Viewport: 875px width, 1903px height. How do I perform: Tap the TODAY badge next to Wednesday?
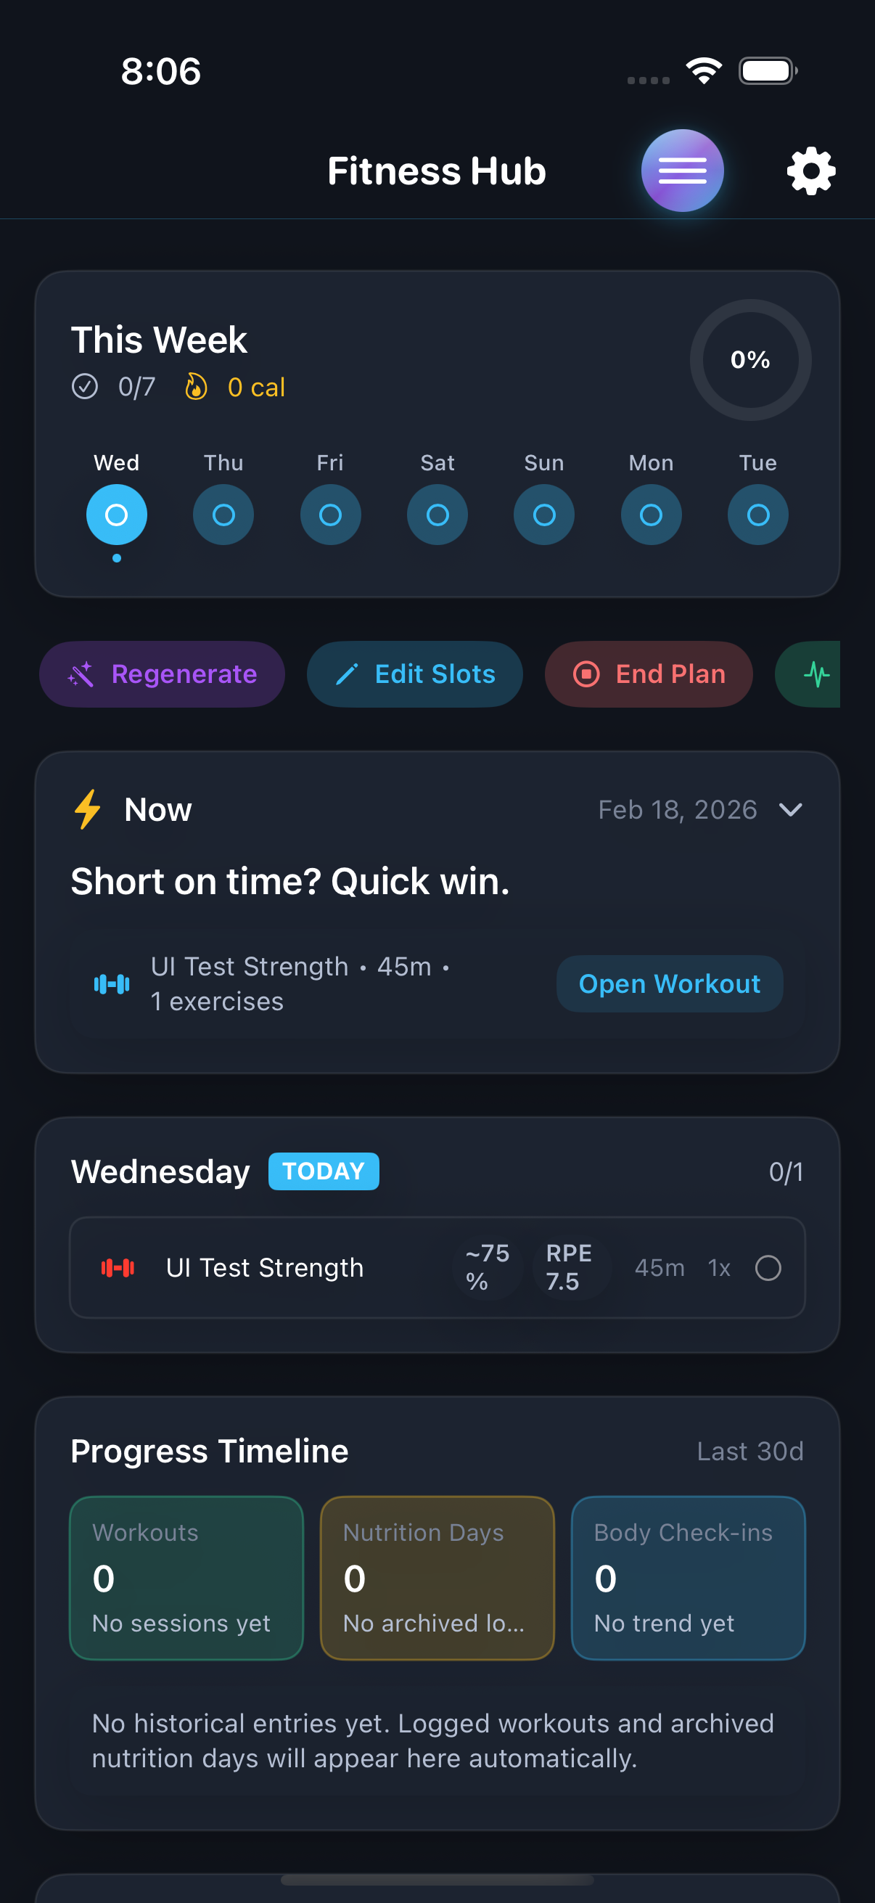tap(324, 1171)
